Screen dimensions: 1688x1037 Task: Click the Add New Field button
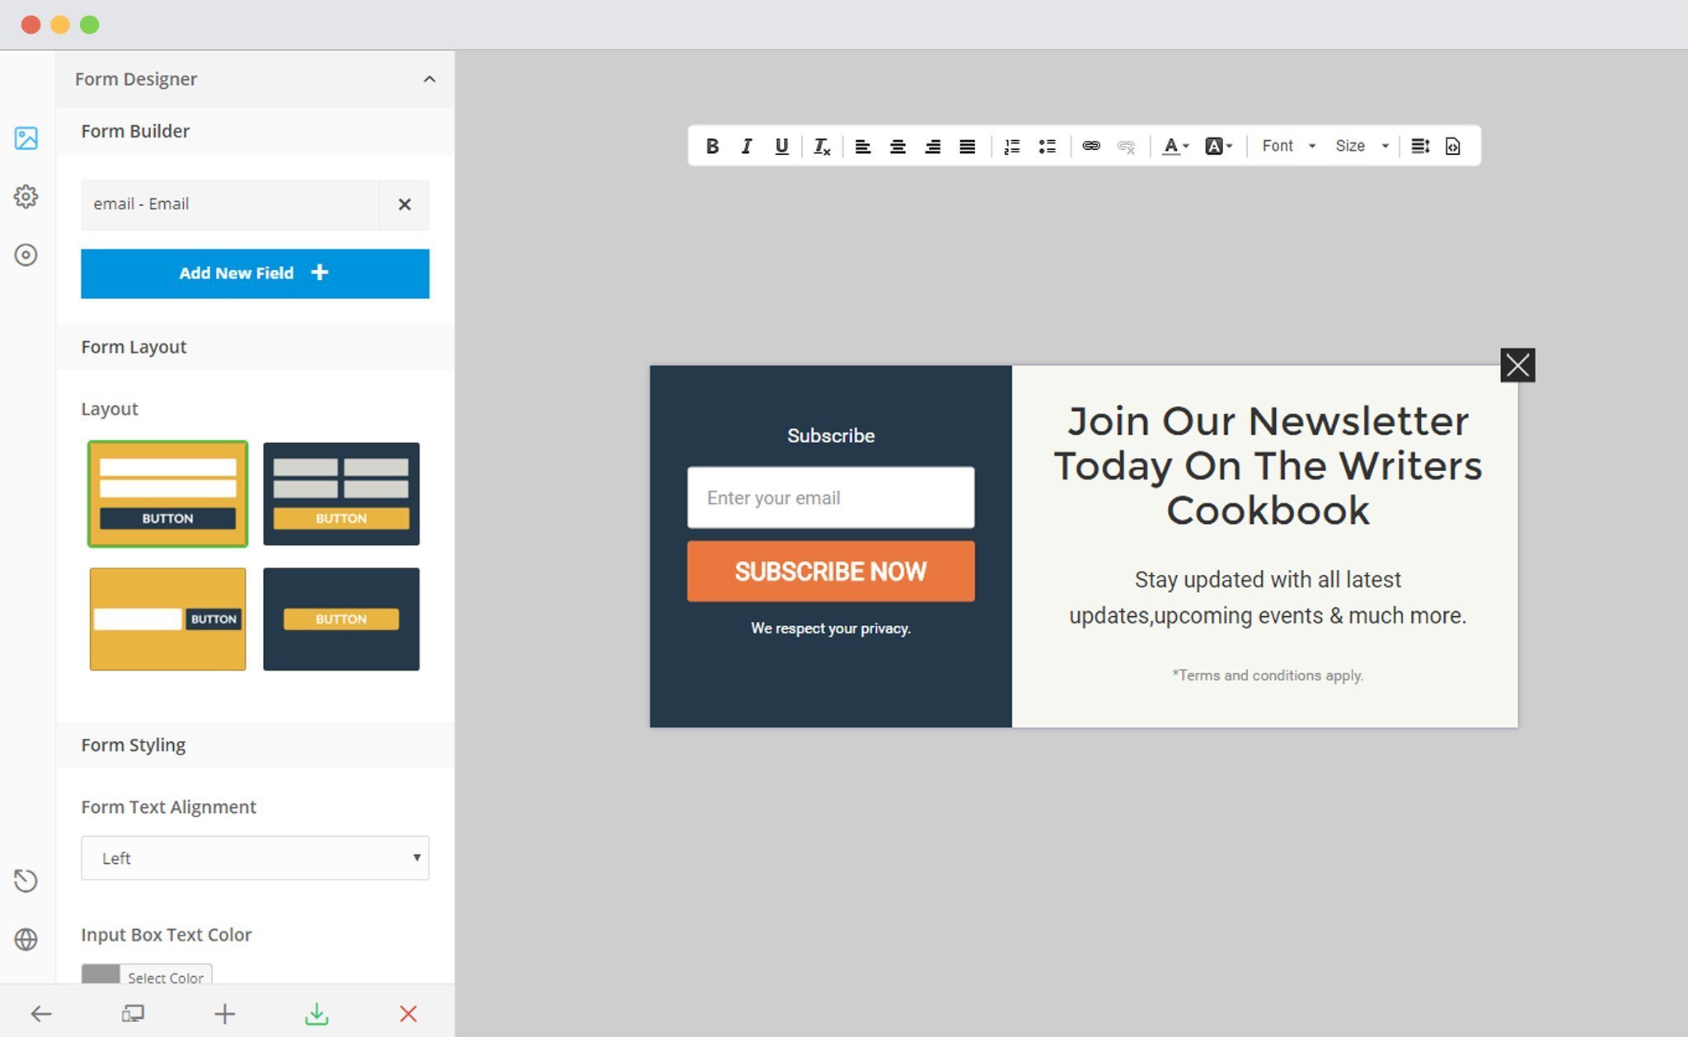[255, 273]
